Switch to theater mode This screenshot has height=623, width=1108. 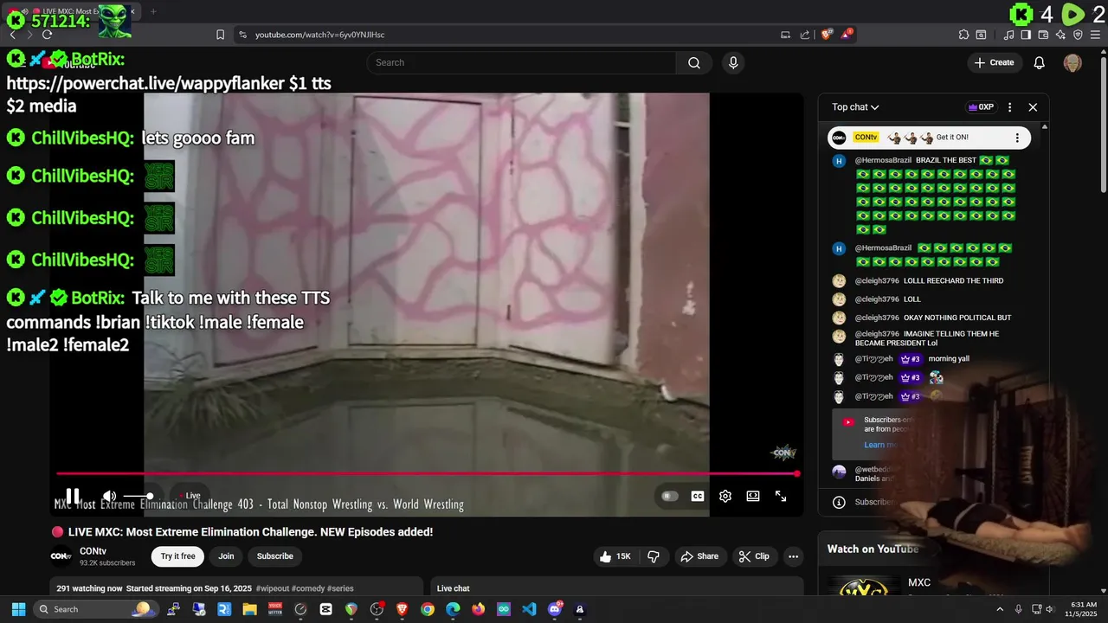click(x=753, y=496)
